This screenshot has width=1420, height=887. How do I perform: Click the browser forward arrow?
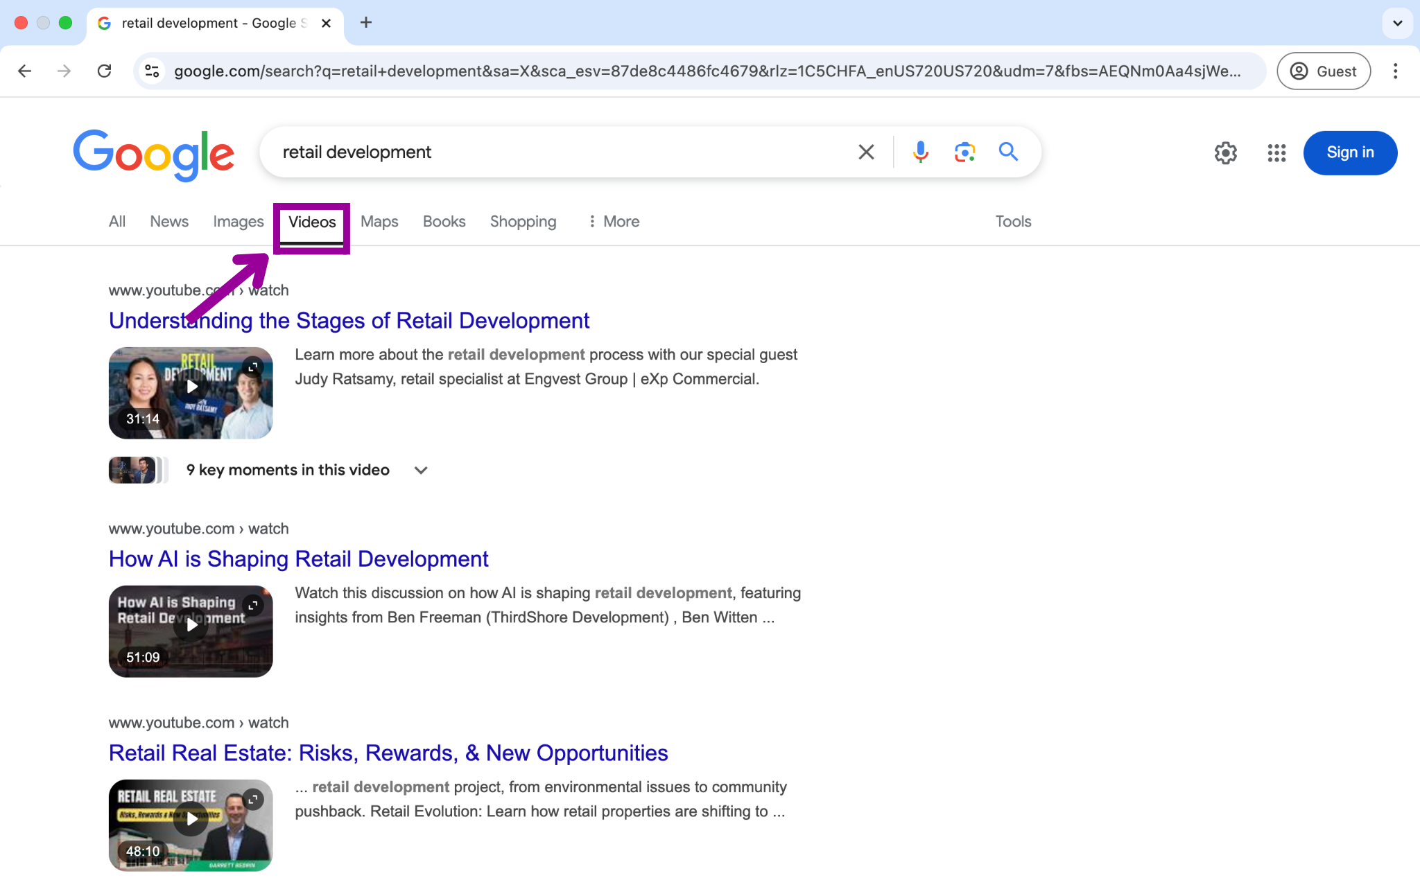(64, 71)
